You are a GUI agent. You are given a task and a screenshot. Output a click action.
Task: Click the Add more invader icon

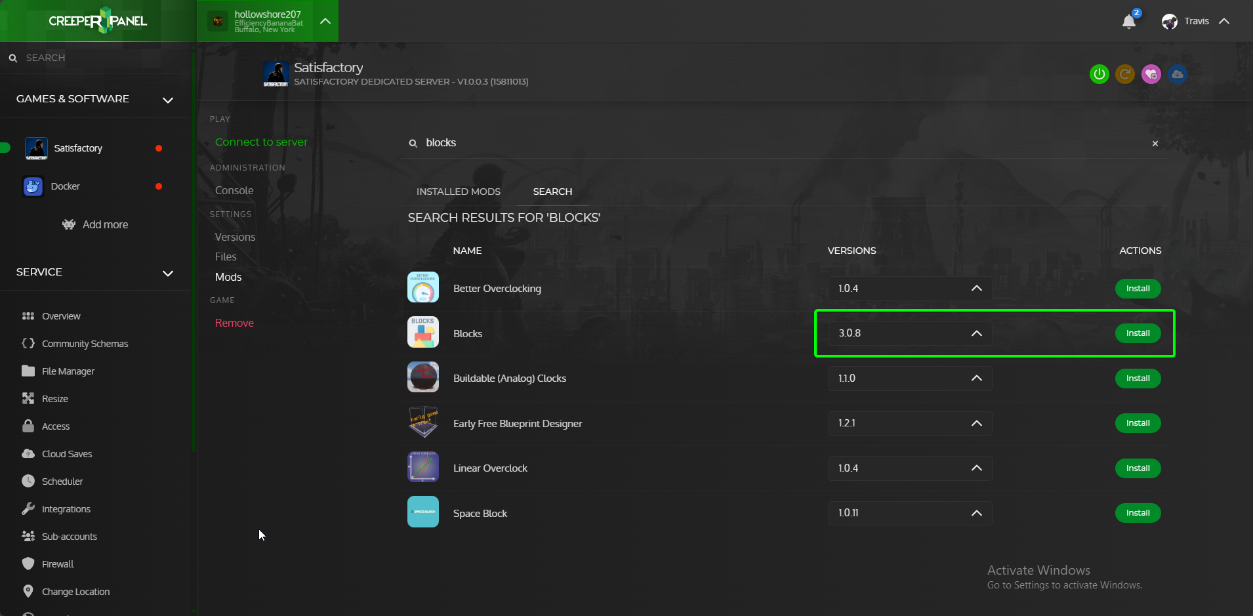69,224
